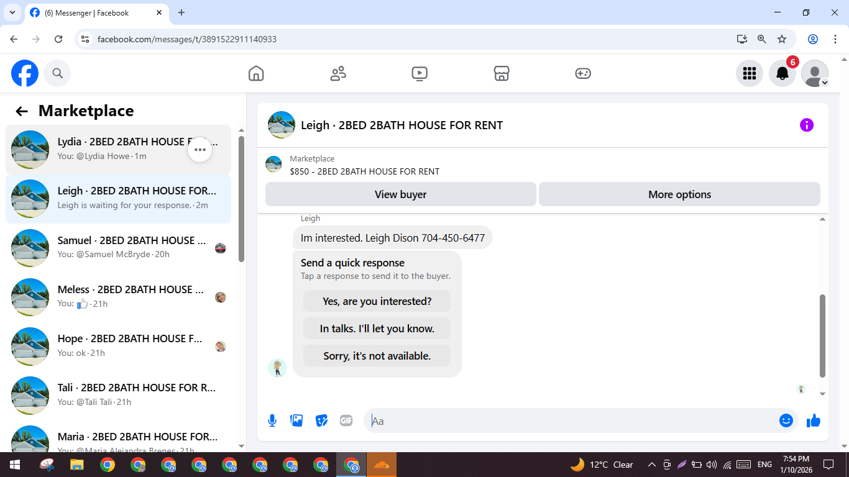Open the tab search dropdown arrow
Screen dimensions: 849x477
pyautogui.click(x=12, y=12)
